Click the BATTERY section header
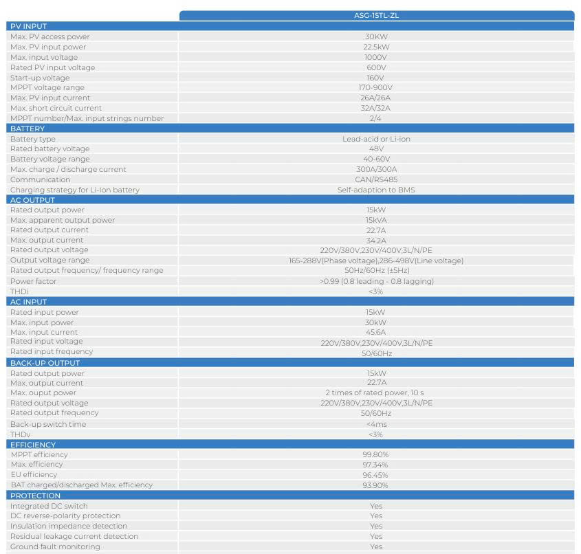Screen dimensions: 581x554 (x=28, y=129)
